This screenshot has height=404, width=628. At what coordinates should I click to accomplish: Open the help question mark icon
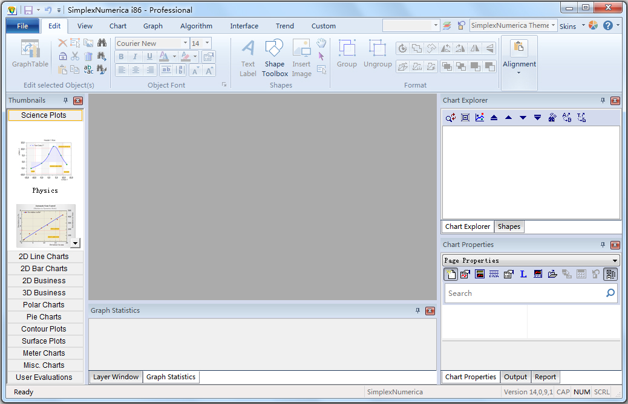[607, 25]
